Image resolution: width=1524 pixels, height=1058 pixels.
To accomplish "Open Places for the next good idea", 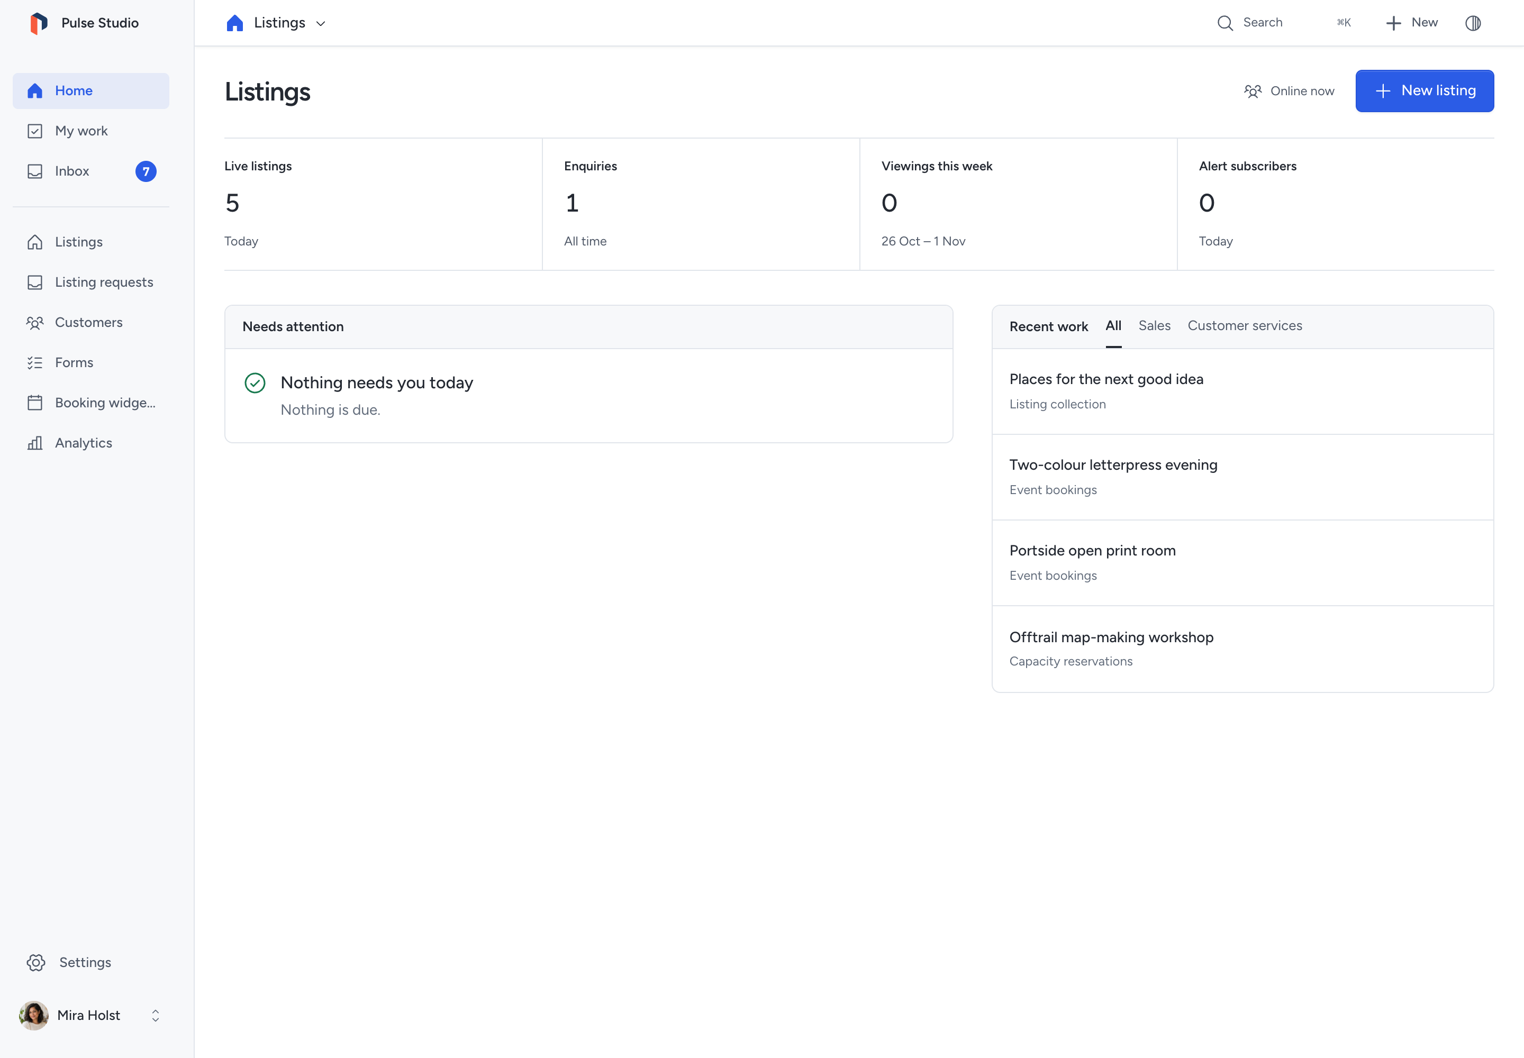I will (x=1243, y=391).
